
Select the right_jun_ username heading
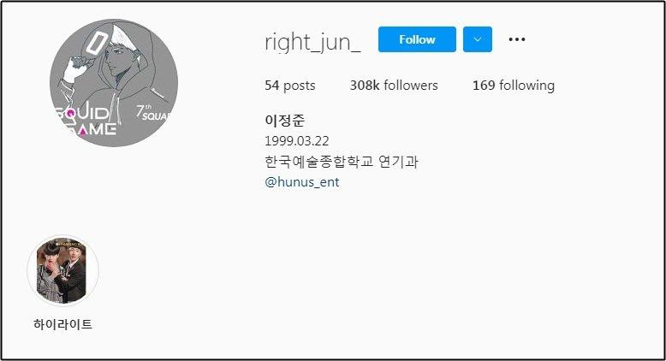point(312,42)
